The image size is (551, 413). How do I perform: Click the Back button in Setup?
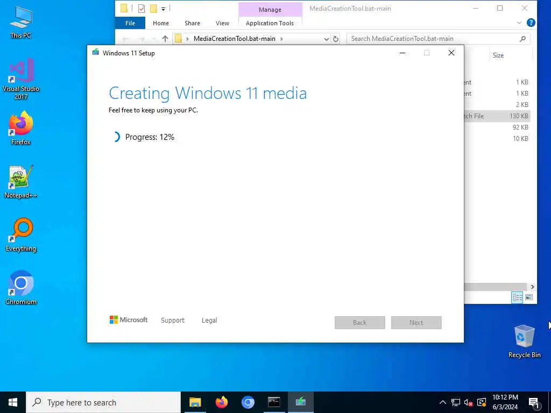360,323
